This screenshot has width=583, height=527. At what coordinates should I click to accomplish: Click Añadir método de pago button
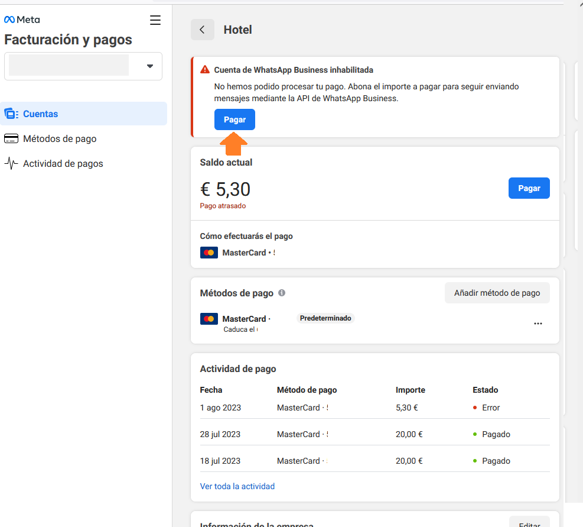click(497, 293)
